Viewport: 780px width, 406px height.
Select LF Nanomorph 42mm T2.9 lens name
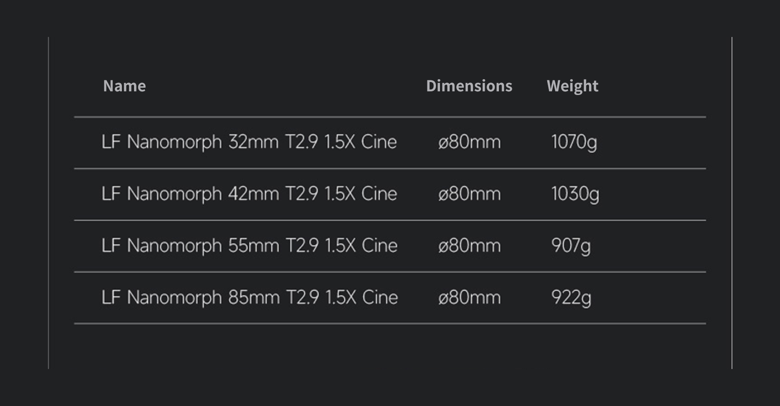click(249, 194)
